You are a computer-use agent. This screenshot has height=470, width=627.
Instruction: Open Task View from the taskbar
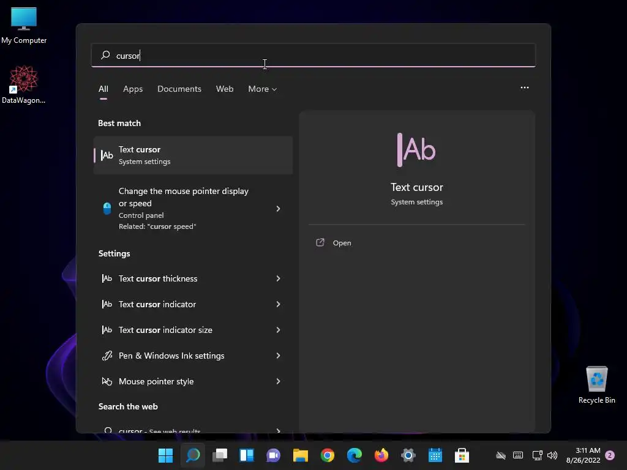click(x=220, y=455)
